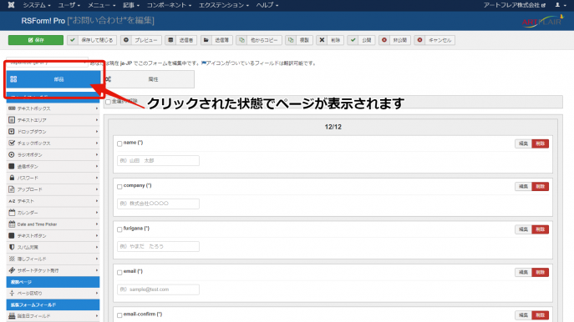Click the 送信ボタン field icon
The height and width of the screenshot is (322, 574).
[x=12, y=166]
